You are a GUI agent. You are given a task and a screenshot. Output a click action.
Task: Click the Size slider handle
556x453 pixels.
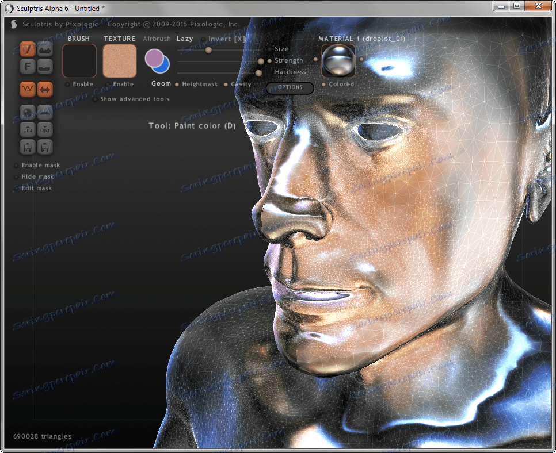pos(208,50)
